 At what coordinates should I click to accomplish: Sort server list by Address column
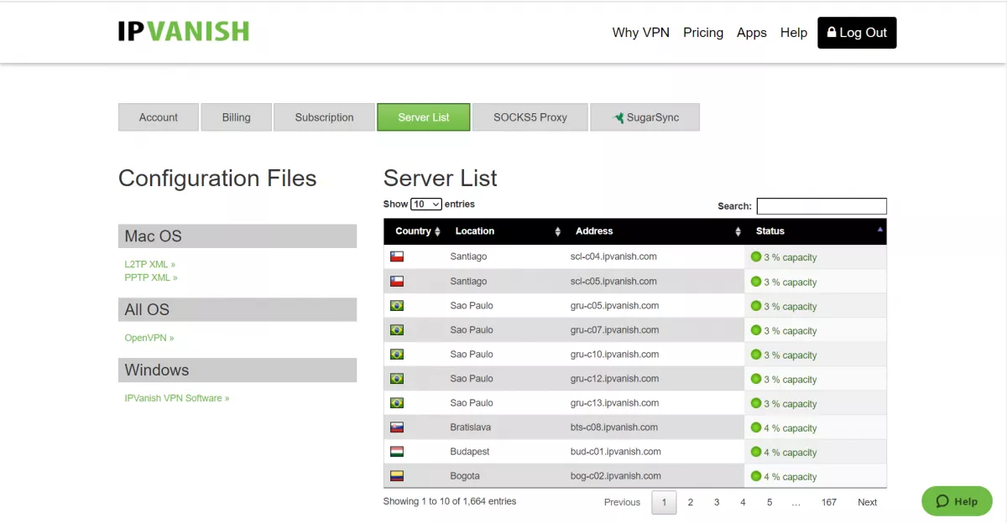[655, 231]
